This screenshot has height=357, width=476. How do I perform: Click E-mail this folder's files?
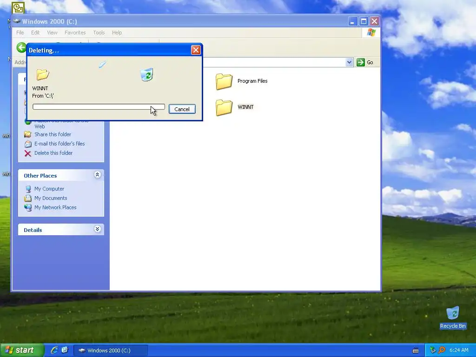point(59,144)
